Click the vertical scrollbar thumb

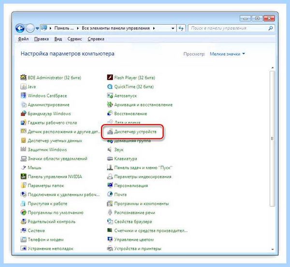click(272, 138)
